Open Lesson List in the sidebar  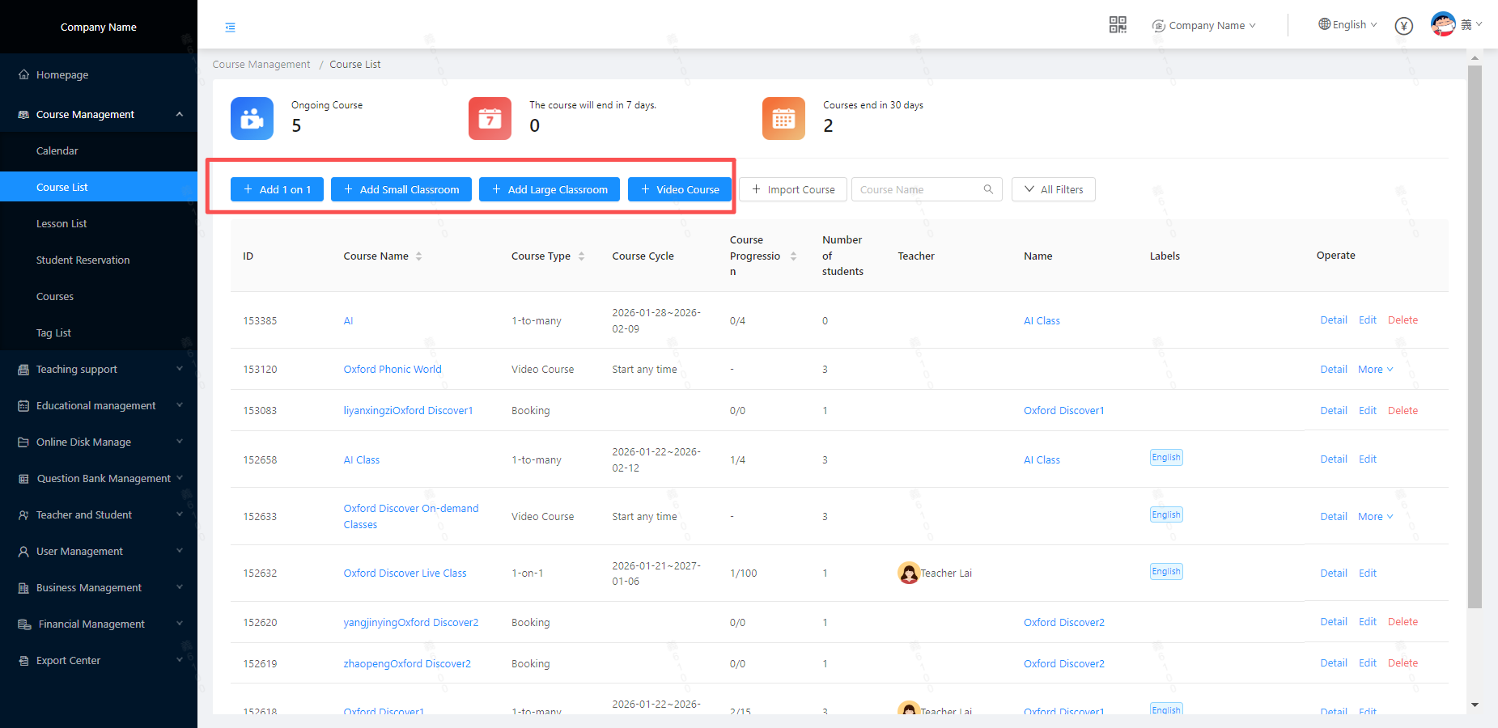[x=62, y=224]
